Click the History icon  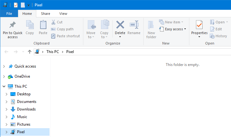click(212, 36)
